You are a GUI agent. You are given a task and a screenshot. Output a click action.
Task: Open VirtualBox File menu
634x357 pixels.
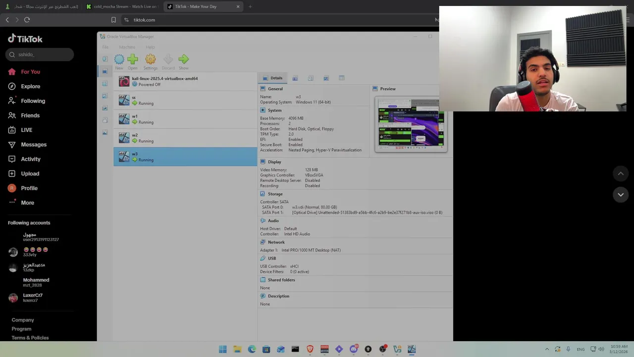[x=106, y=47]
